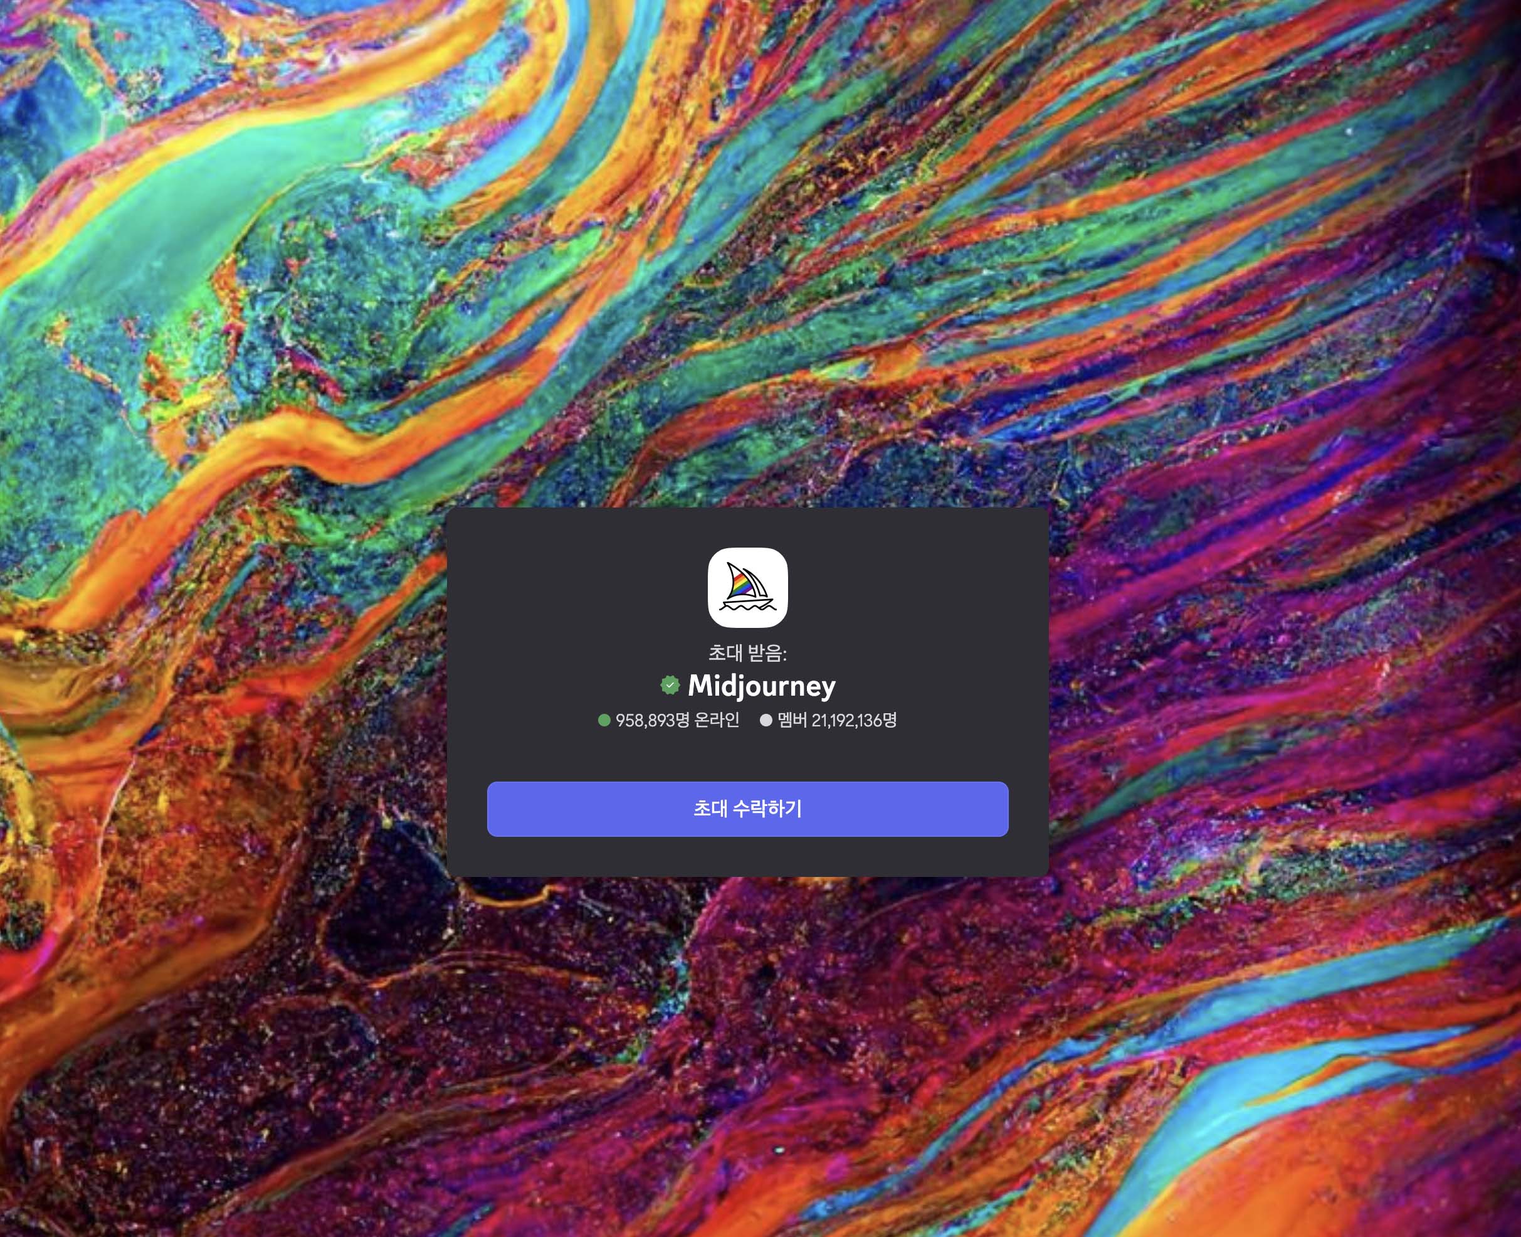The image size is (1521, 1237).
Task: Click the word 멤버 in the stats row
Action: 792,720
